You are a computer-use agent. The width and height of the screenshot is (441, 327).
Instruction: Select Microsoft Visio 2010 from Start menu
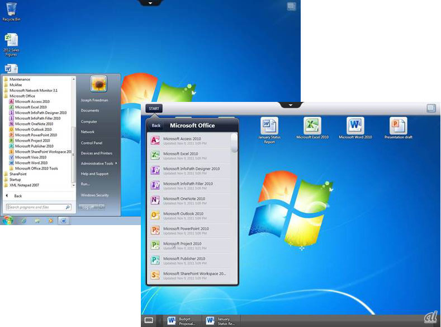(x=30, y=157)
